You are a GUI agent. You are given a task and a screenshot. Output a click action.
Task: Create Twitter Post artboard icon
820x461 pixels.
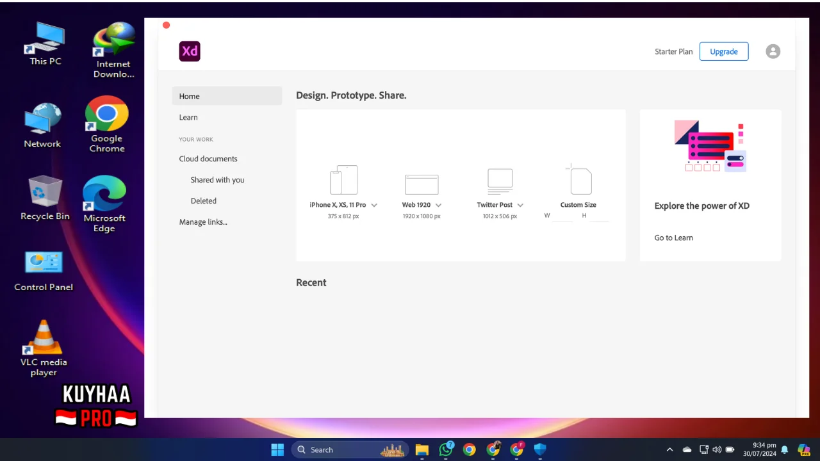click(x=500, y=181)
